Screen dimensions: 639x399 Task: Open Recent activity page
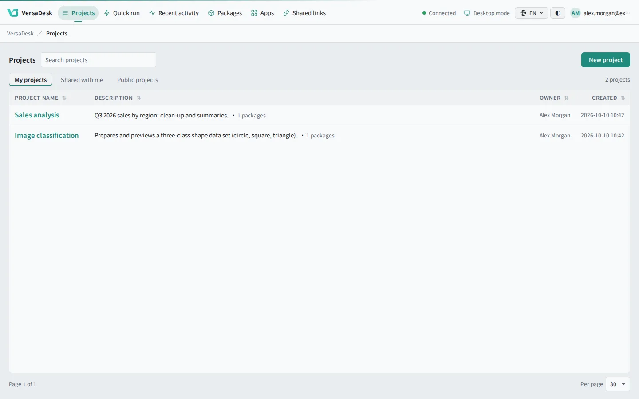(x=174, y=13)
